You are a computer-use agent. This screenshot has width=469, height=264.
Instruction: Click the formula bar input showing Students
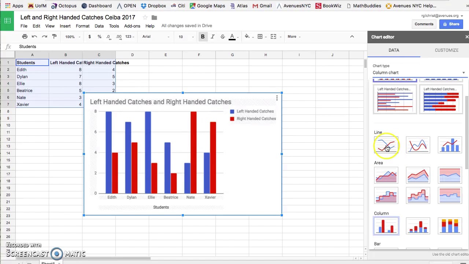191,47
